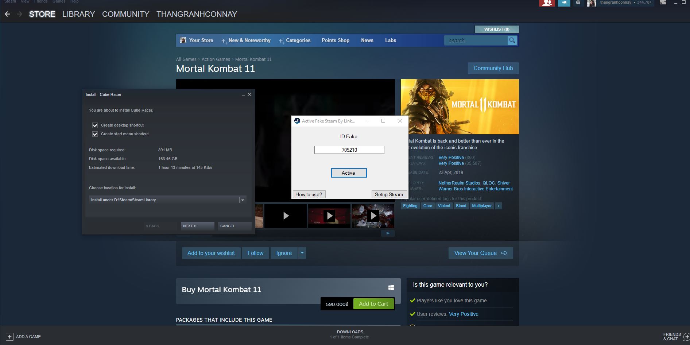Play the last video thumbnail
Screen dimensions: 690x345
[x=373, y=216]
